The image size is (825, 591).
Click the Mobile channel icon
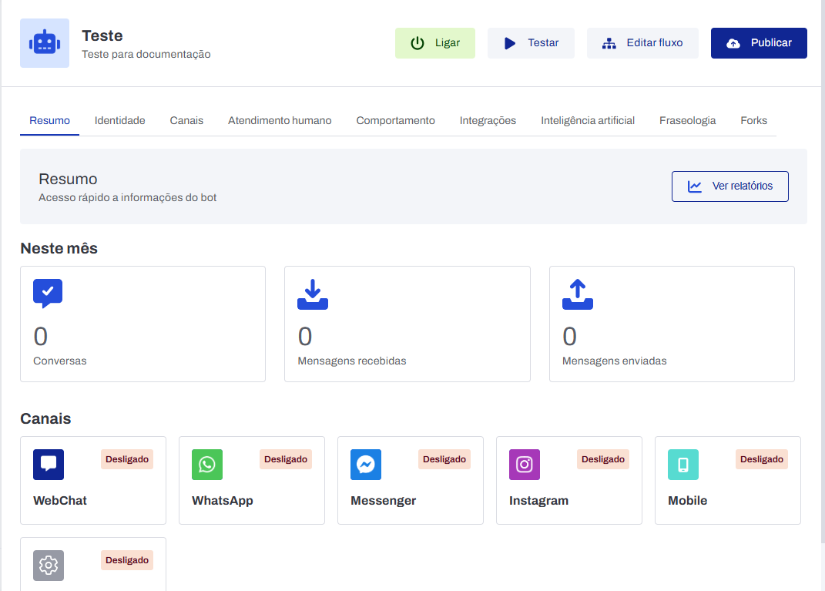coord(683,465)
